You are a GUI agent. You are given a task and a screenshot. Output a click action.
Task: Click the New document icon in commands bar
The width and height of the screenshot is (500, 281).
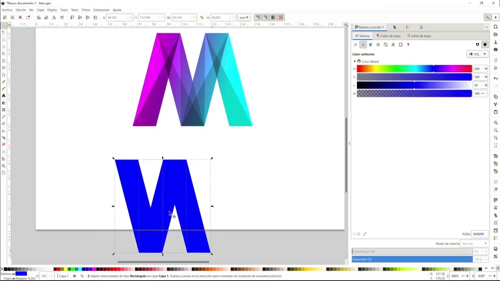coord(496,27)
